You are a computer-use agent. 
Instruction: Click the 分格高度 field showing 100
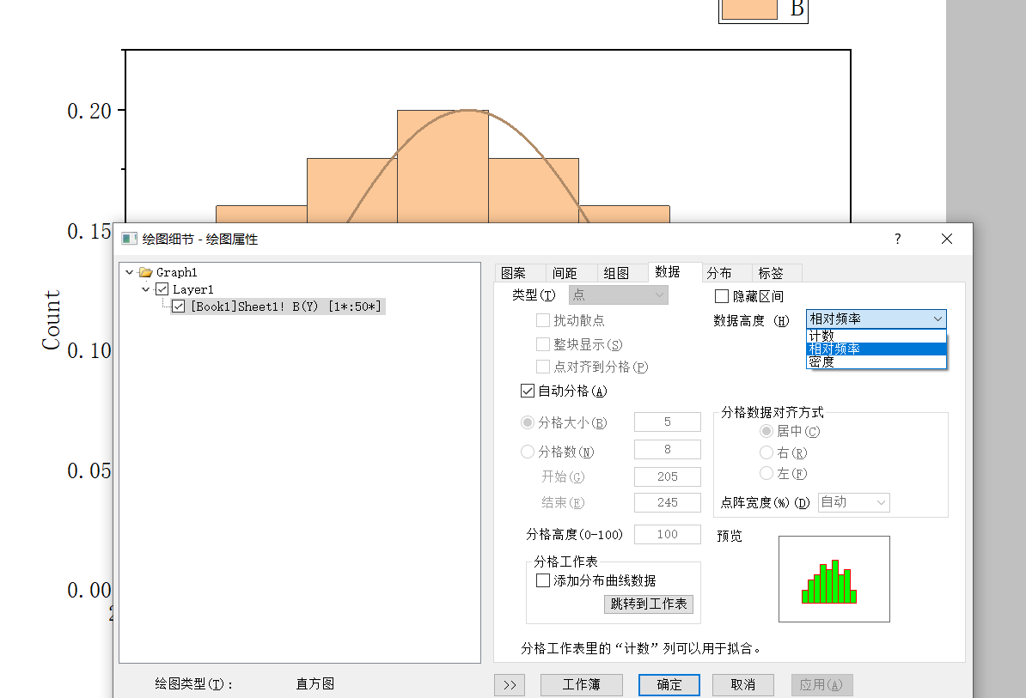coord(668,534)
